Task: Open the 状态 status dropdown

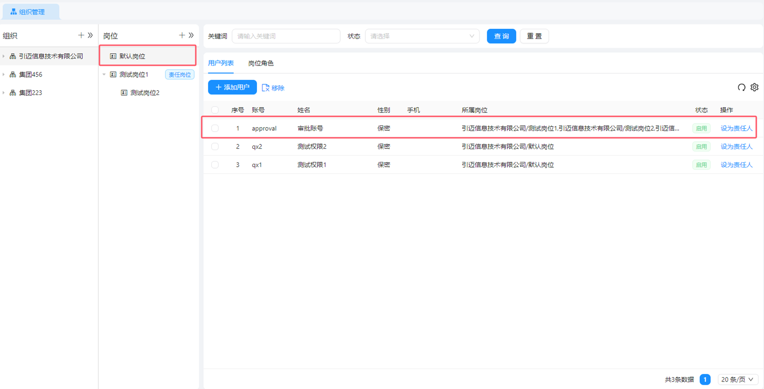Action: 422,36
